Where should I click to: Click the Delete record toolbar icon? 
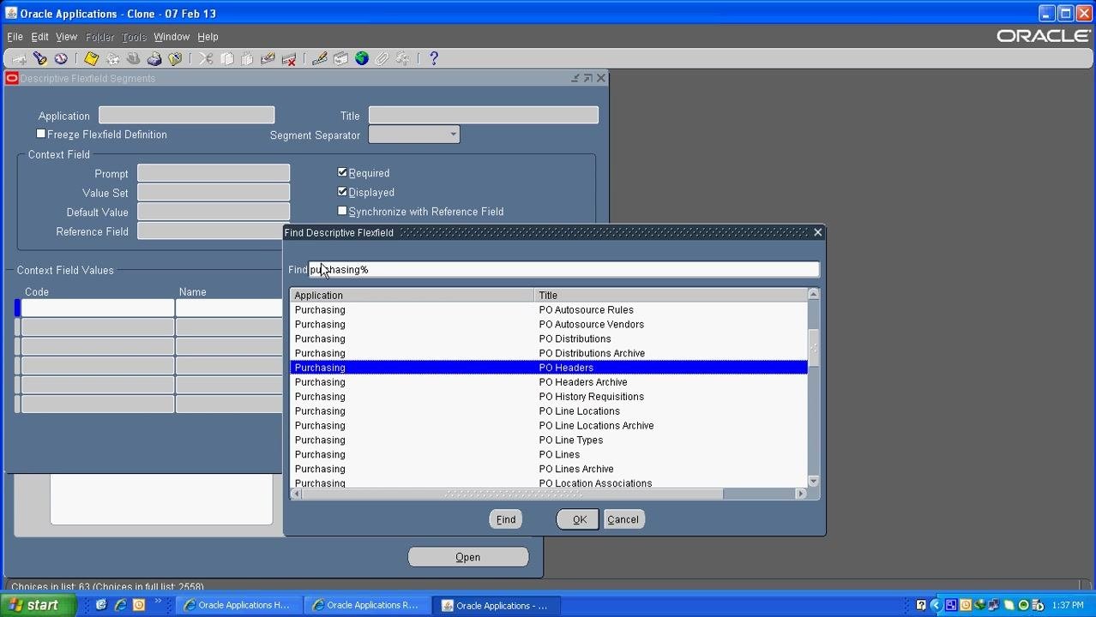pos(289,59)
